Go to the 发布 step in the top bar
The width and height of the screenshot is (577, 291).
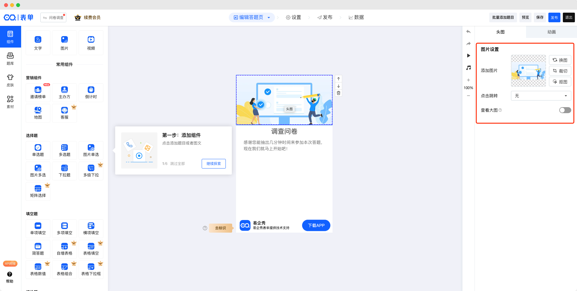[x=325, y=17]
